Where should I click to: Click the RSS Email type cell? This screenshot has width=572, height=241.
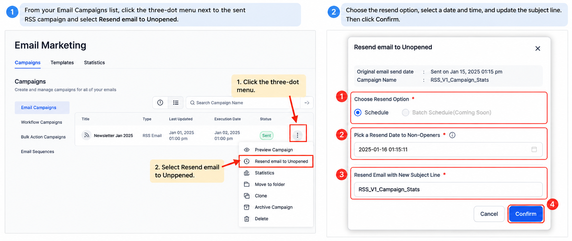click(x=152, y=136)
